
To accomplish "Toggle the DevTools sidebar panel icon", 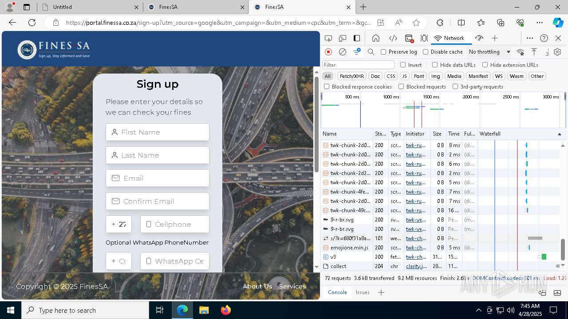I will click(357, 38).
